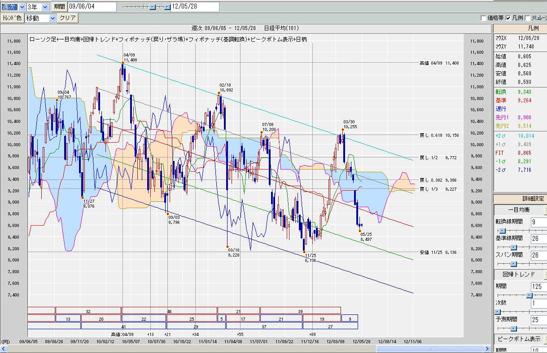This screenshot has height=353, width=547.
Task: Click the start date field showing 09/06/04
Action: click(92, 7)
